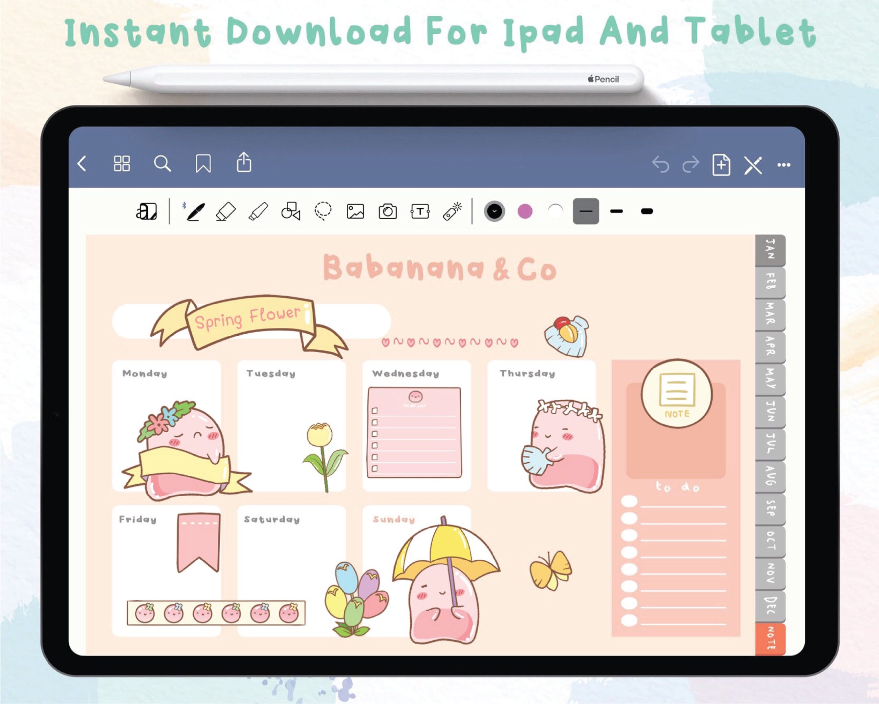Choose the white pen color
The height and width of the screenshot is (704, 879).
click(555, 211)
